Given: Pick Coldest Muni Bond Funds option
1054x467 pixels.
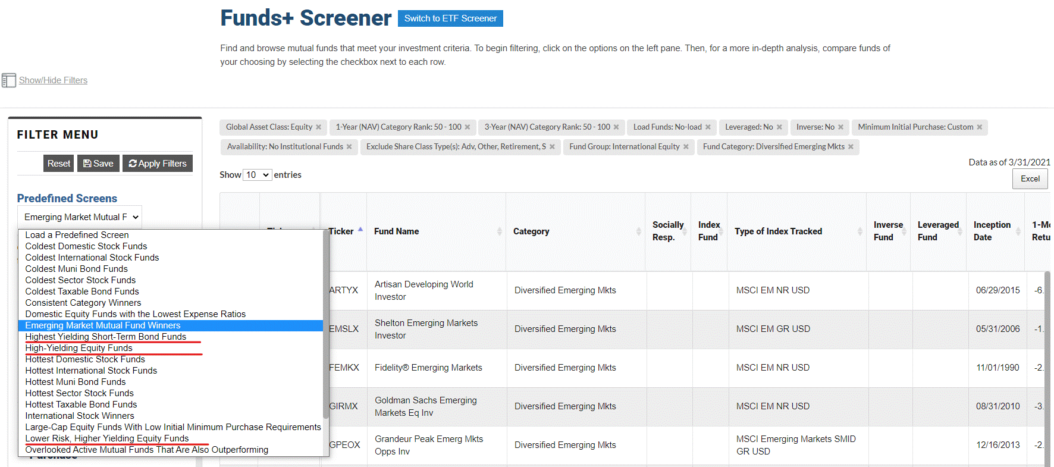Looking at the screenshot, I should click(171, 269).
